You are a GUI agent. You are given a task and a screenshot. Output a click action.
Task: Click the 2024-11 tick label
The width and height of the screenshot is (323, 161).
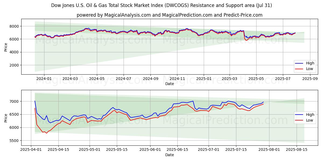pyautogui.click(x=177, y=79)
